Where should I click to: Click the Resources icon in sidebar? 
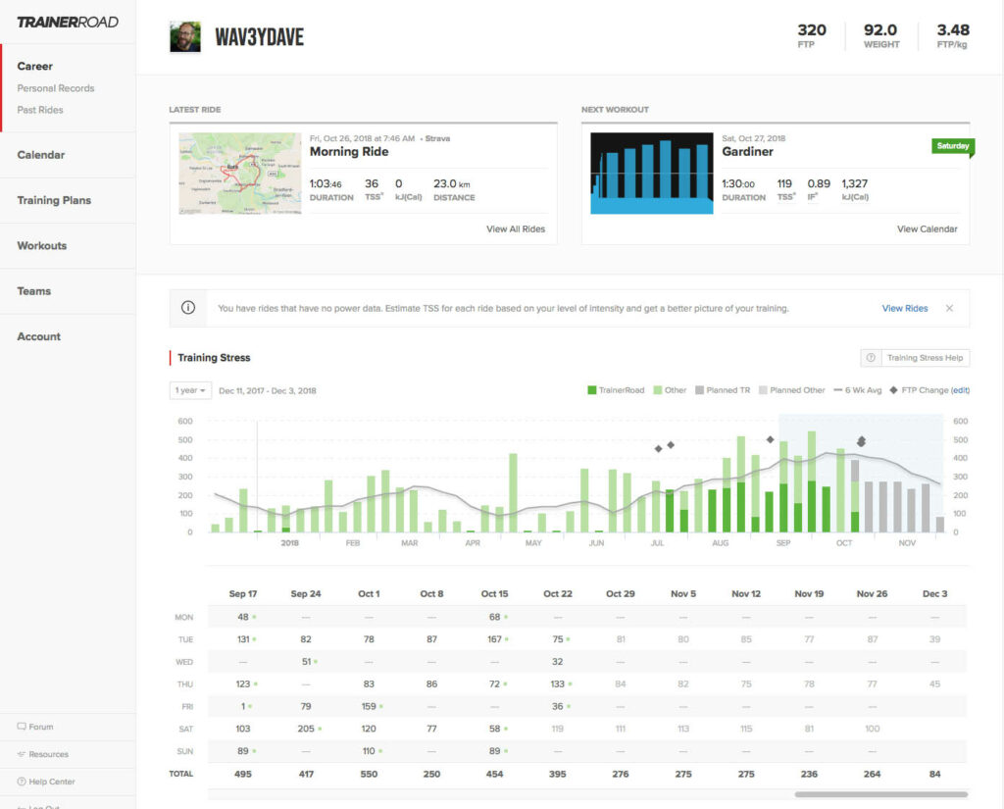click(x=22, y=754)
